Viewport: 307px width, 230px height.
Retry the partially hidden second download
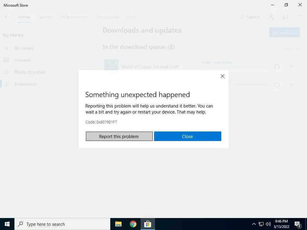[x=277, y=85]
